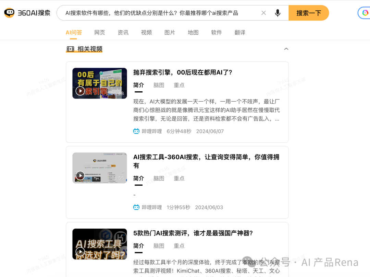This screenshot has width=370, height=277.
Task: Click the description text starting 现在，AI大模型的发展
Action: tap(207, 110)
